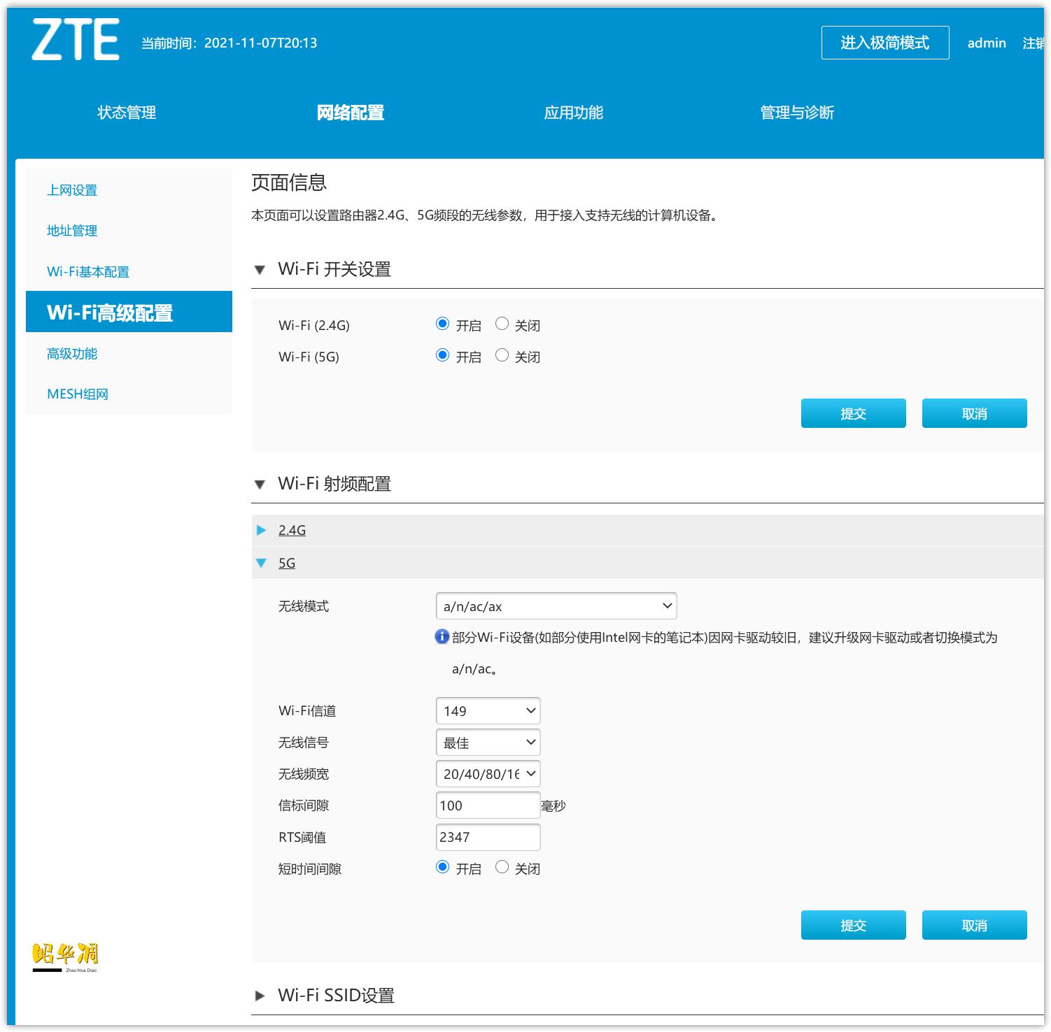This screenshot has width=1051, height=1032.
Task: Click the 提交 button under Wi-Fi 开关设置
Action: point(853,413)
